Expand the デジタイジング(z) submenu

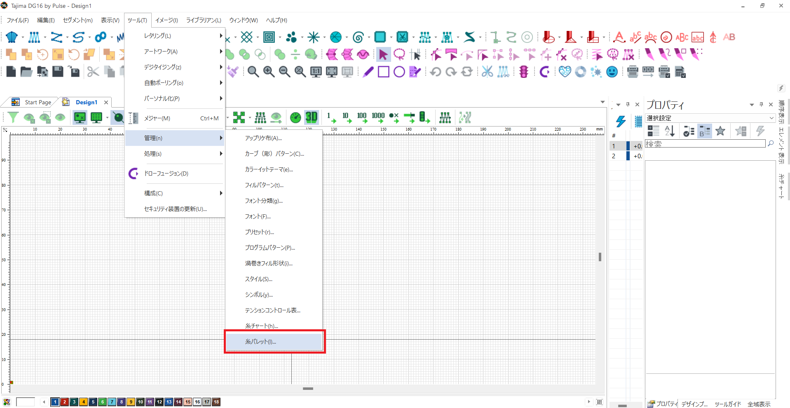(175, 67)
